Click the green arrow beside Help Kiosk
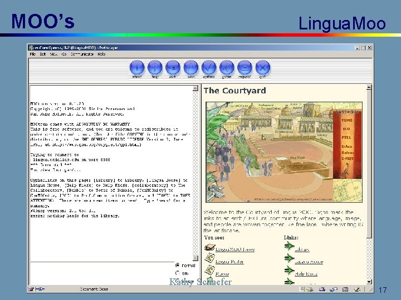The image size is (401, 300). coord(289,270)
